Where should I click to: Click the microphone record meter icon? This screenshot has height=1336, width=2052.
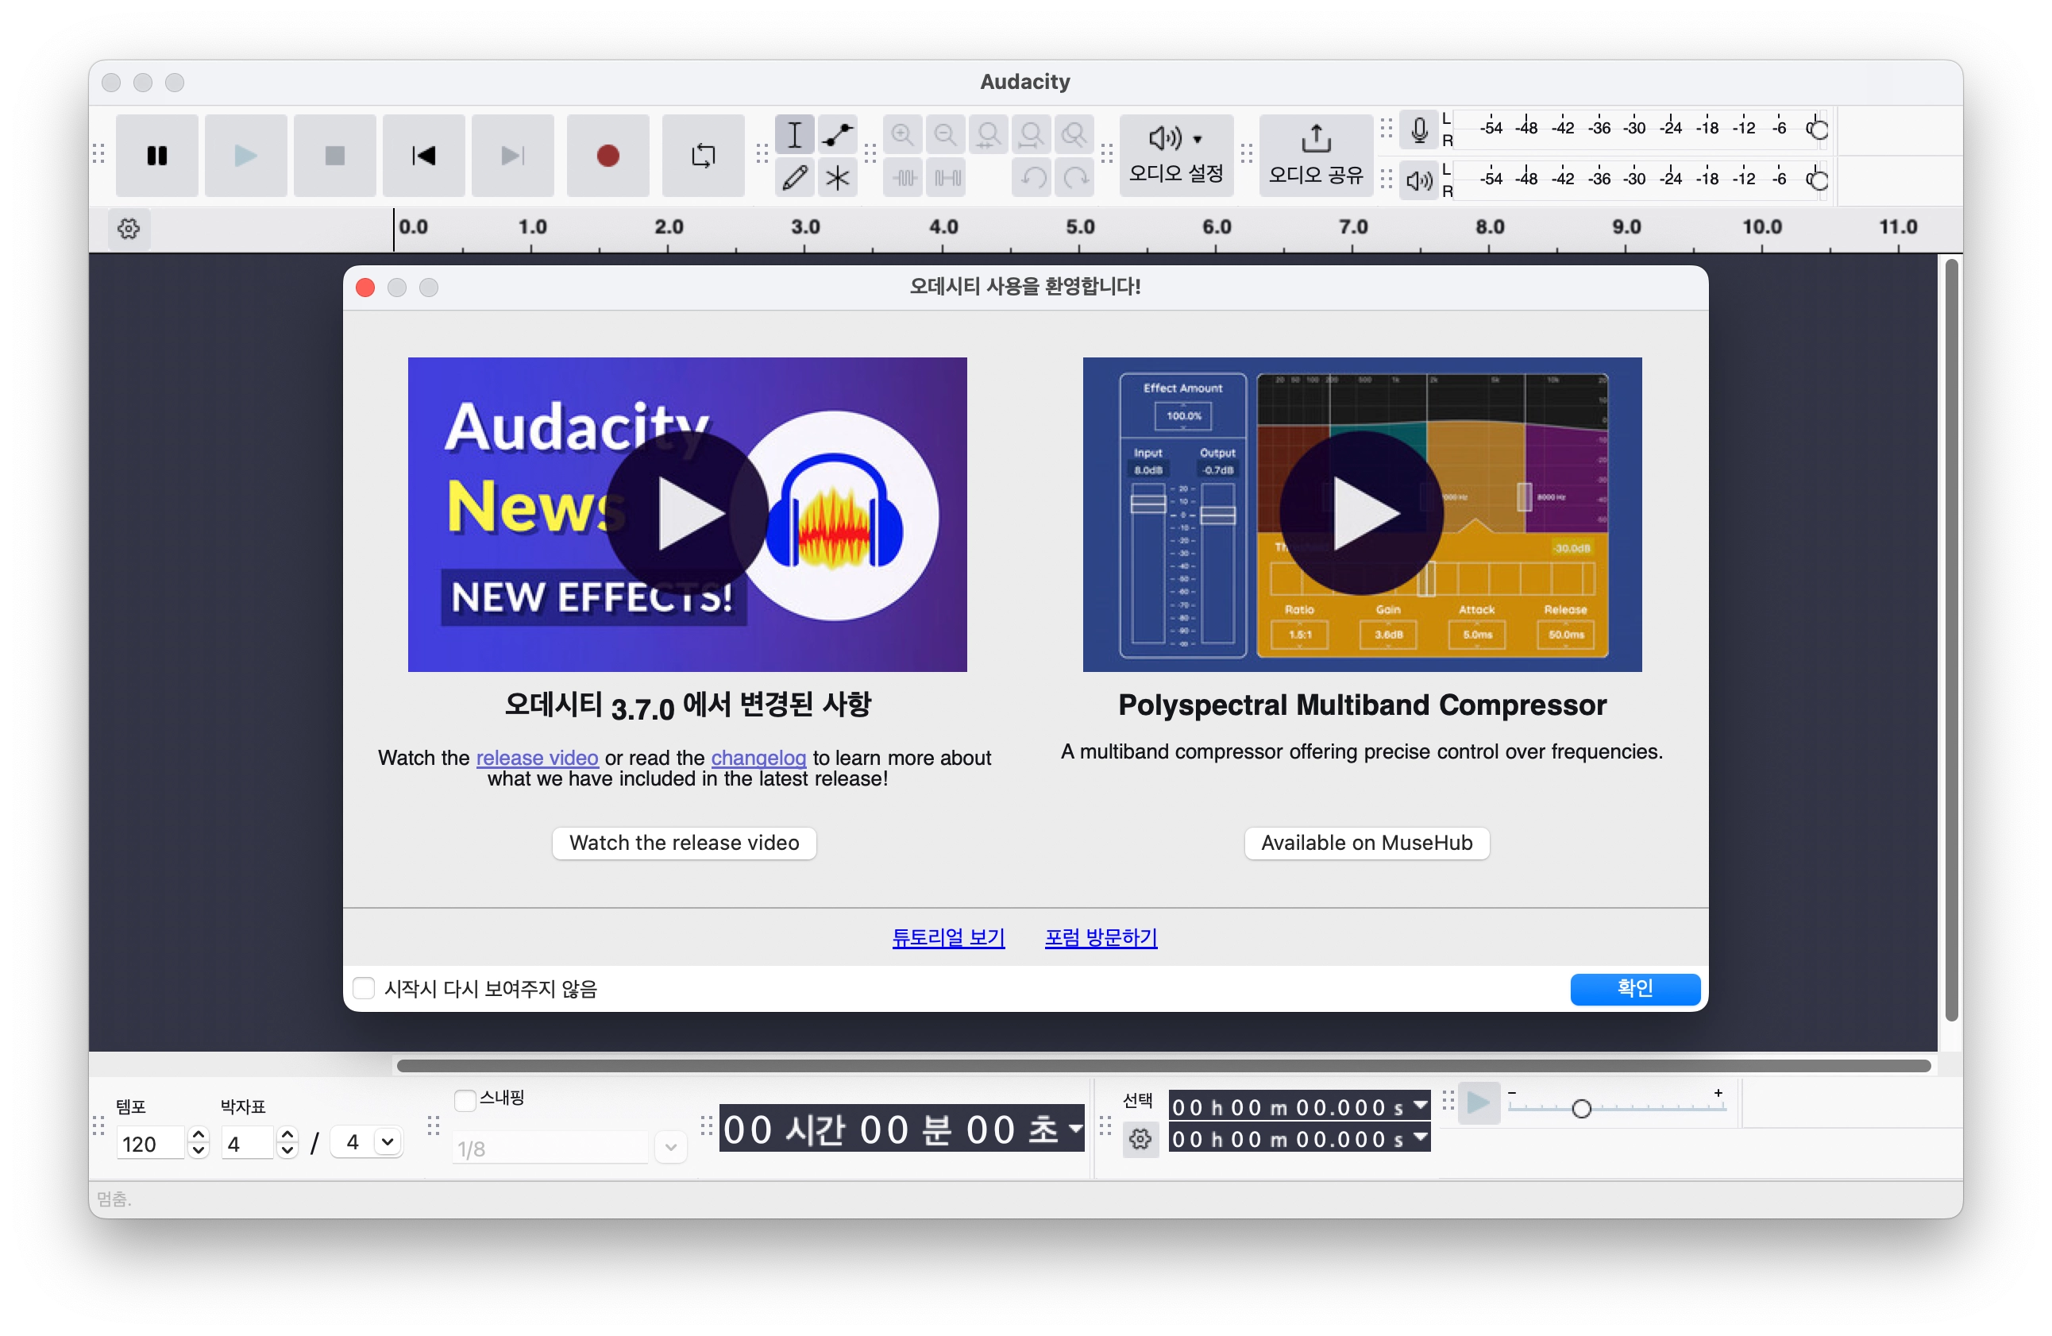tap(1419, 130)
